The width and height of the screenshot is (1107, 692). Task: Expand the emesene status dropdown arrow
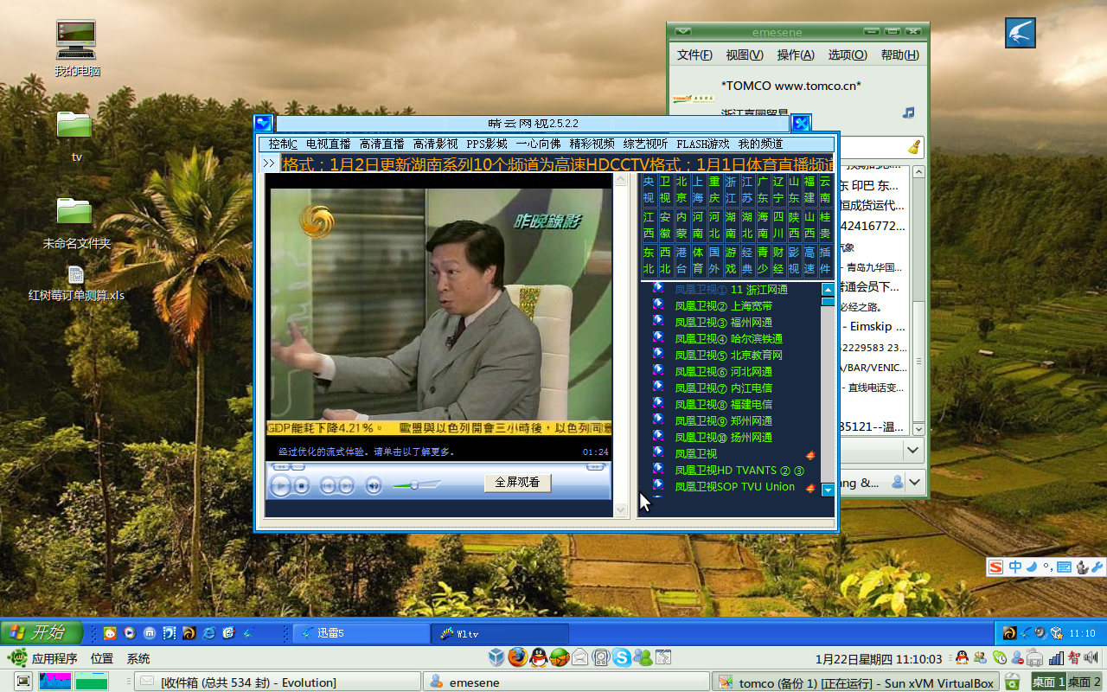click(913, 450)
